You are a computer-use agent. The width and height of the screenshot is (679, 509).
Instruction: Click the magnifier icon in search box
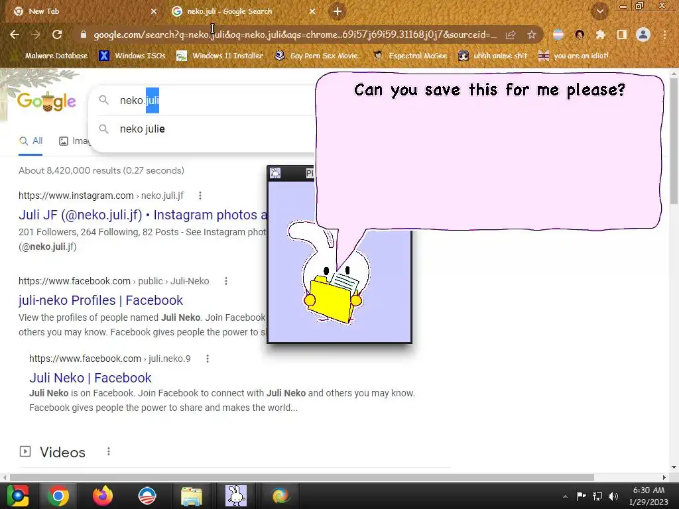(103, 100)
